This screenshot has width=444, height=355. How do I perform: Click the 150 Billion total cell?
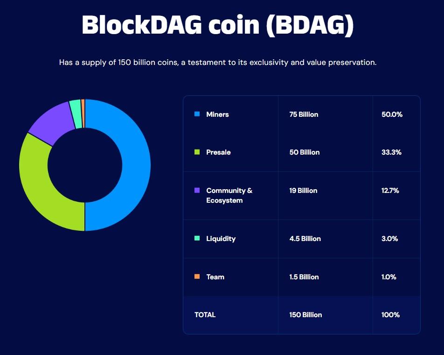pos(305,315)
